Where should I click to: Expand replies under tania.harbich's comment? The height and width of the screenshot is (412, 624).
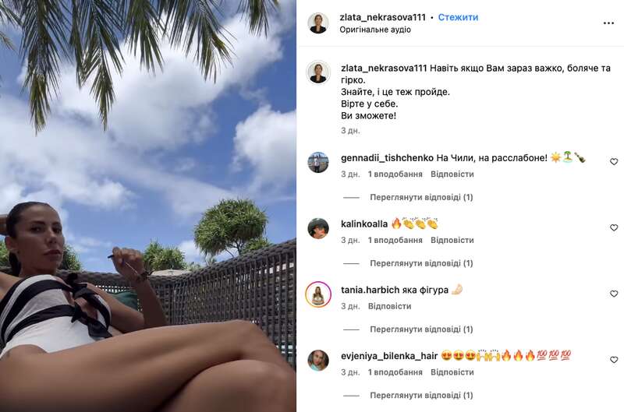421,329
